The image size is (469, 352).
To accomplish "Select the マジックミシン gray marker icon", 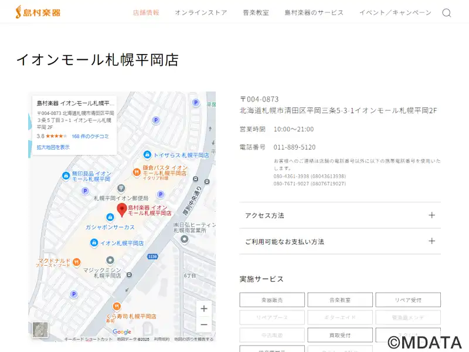I will (110, 260).
